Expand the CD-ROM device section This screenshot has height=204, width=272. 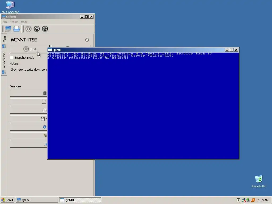[x=28, y=110]
